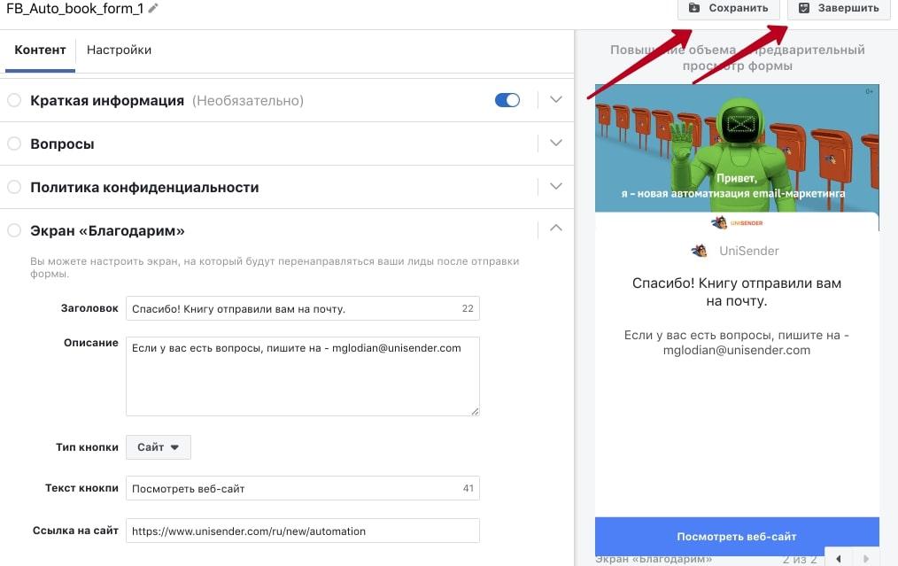This screenshot has height=566, width=898.
Task: Switch to the Настройки tab
Action: pos(120,50)
